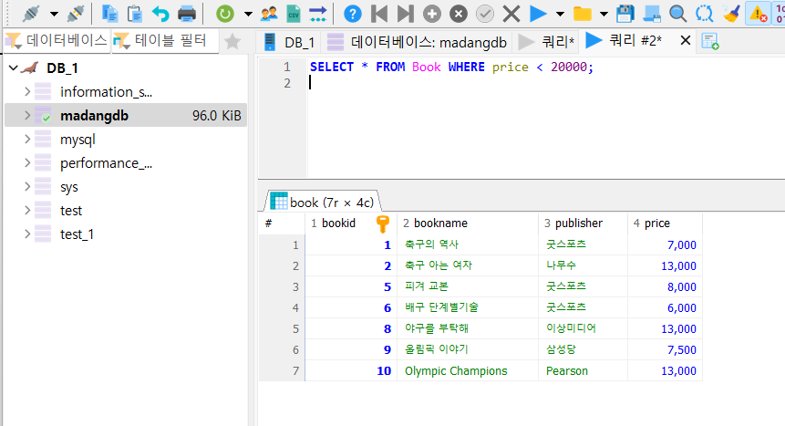Open the blue help icon

coord(353,14)
